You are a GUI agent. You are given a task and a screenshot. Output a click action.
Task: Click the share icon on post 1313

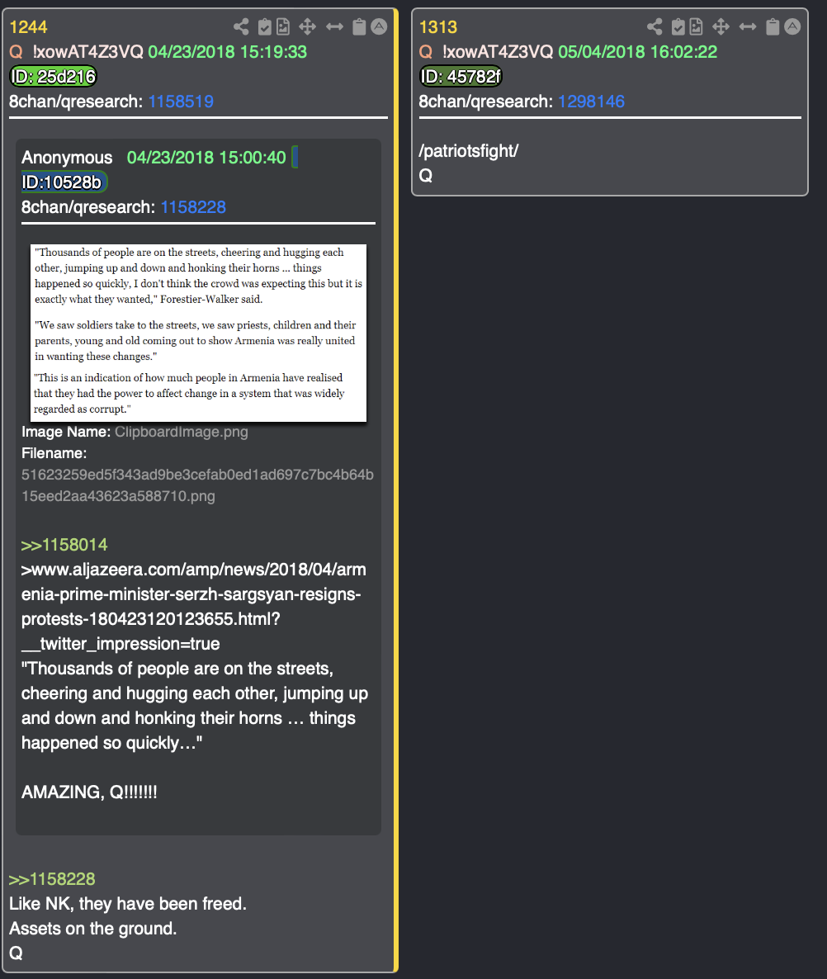coord(655,27)
